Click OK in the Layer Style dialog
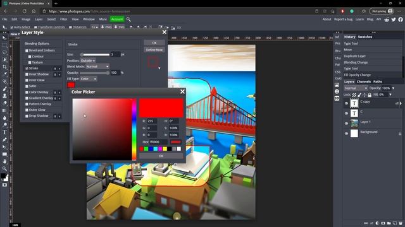The height and width of the screenshot is (227, 405). [154, 43]
